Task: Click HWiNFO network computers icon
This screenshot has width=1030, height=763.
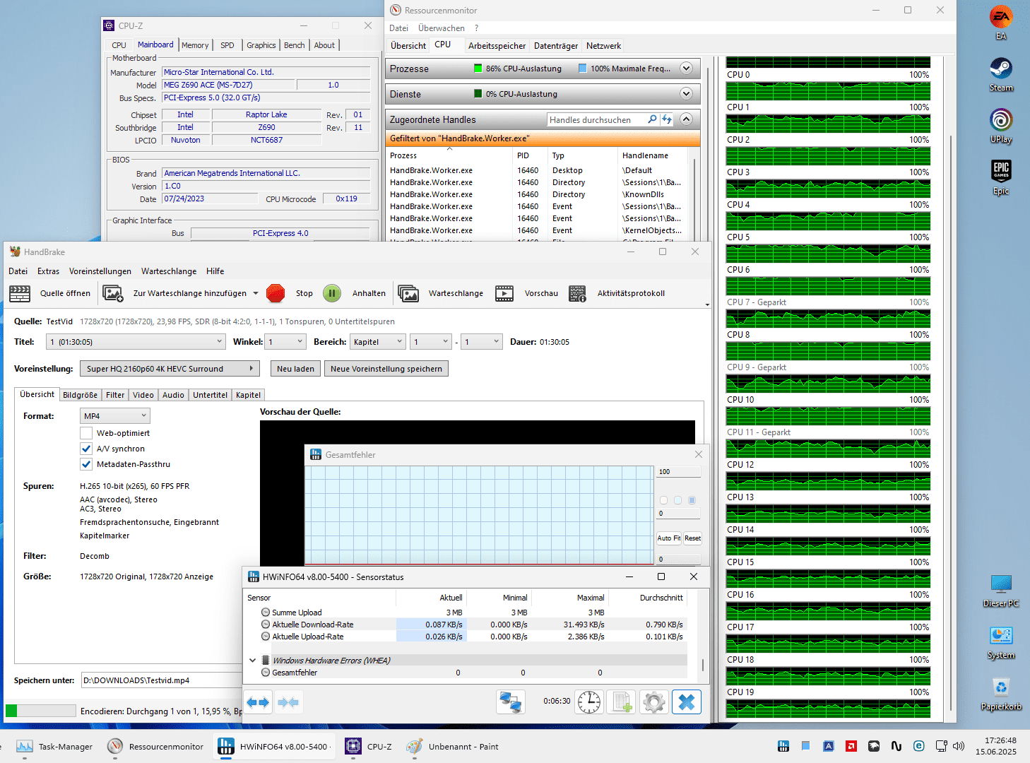Action: pos(511,702)
